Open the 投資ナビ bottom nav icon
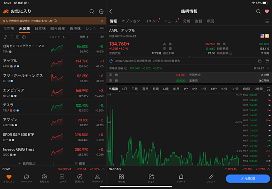This screenshot has width=272, height=189. point(80,179)
